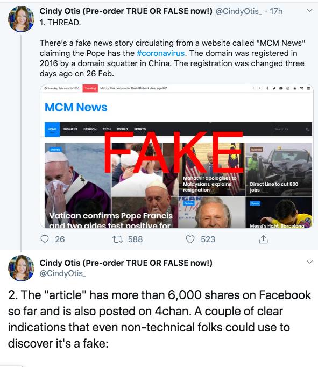Open Cindy Otis avatar on first tweet

pos(22,19)
